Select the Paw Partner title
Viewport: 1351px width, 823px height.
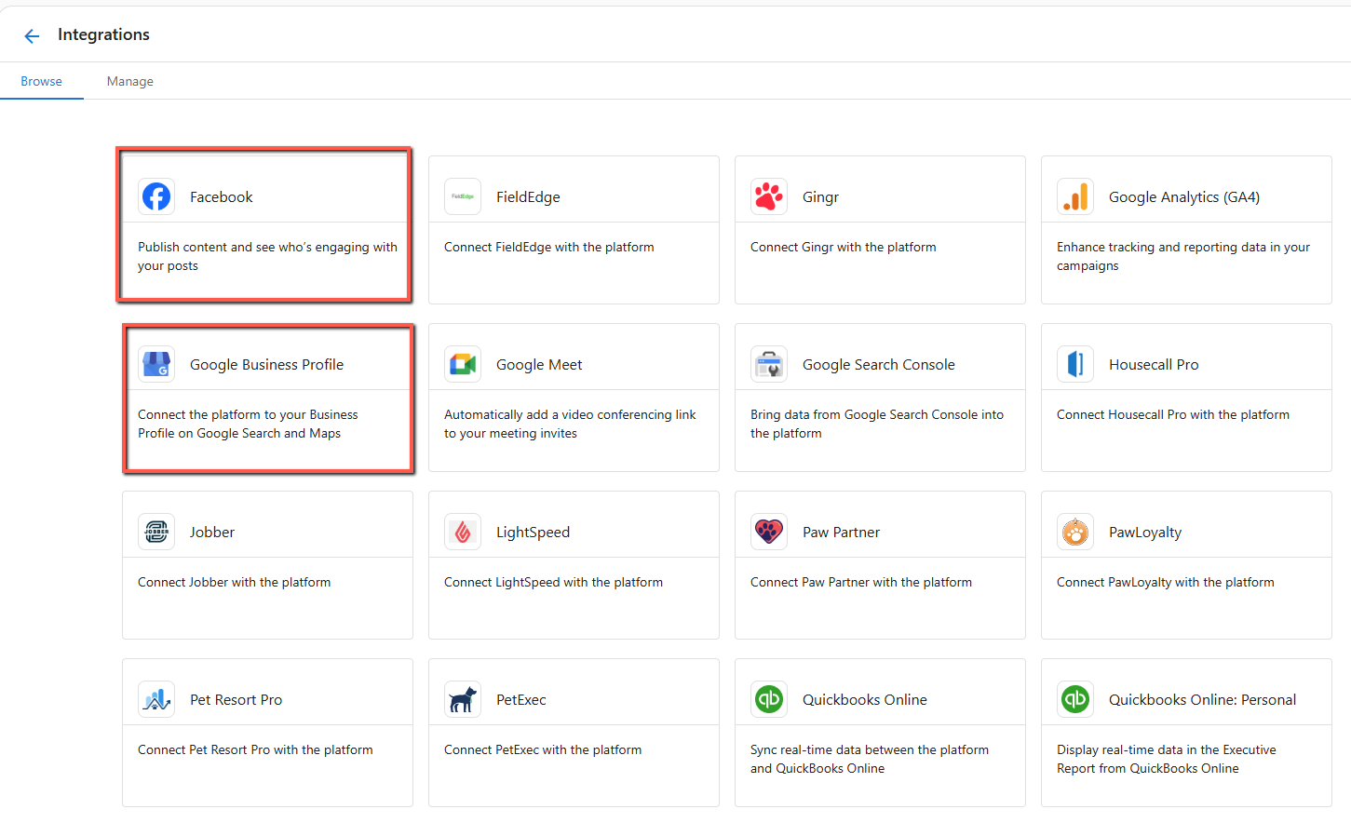coord(841,532)
